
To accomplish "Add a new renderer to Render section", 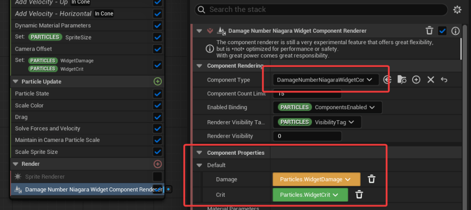I will click(158, 164).
